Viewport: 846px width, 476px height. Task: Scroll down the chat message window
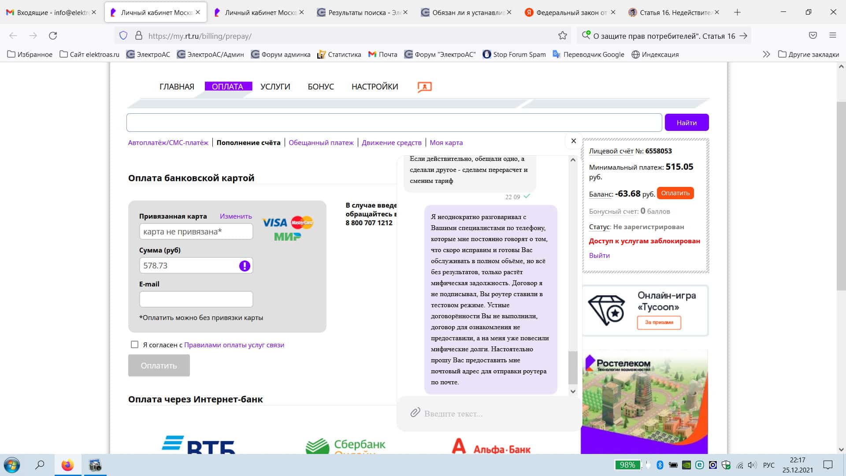(572, 391)
